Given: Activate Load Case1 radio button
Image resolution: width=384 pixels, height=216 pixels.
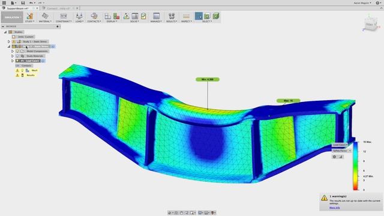Looking at the screenshot, I should click(43, 61).
